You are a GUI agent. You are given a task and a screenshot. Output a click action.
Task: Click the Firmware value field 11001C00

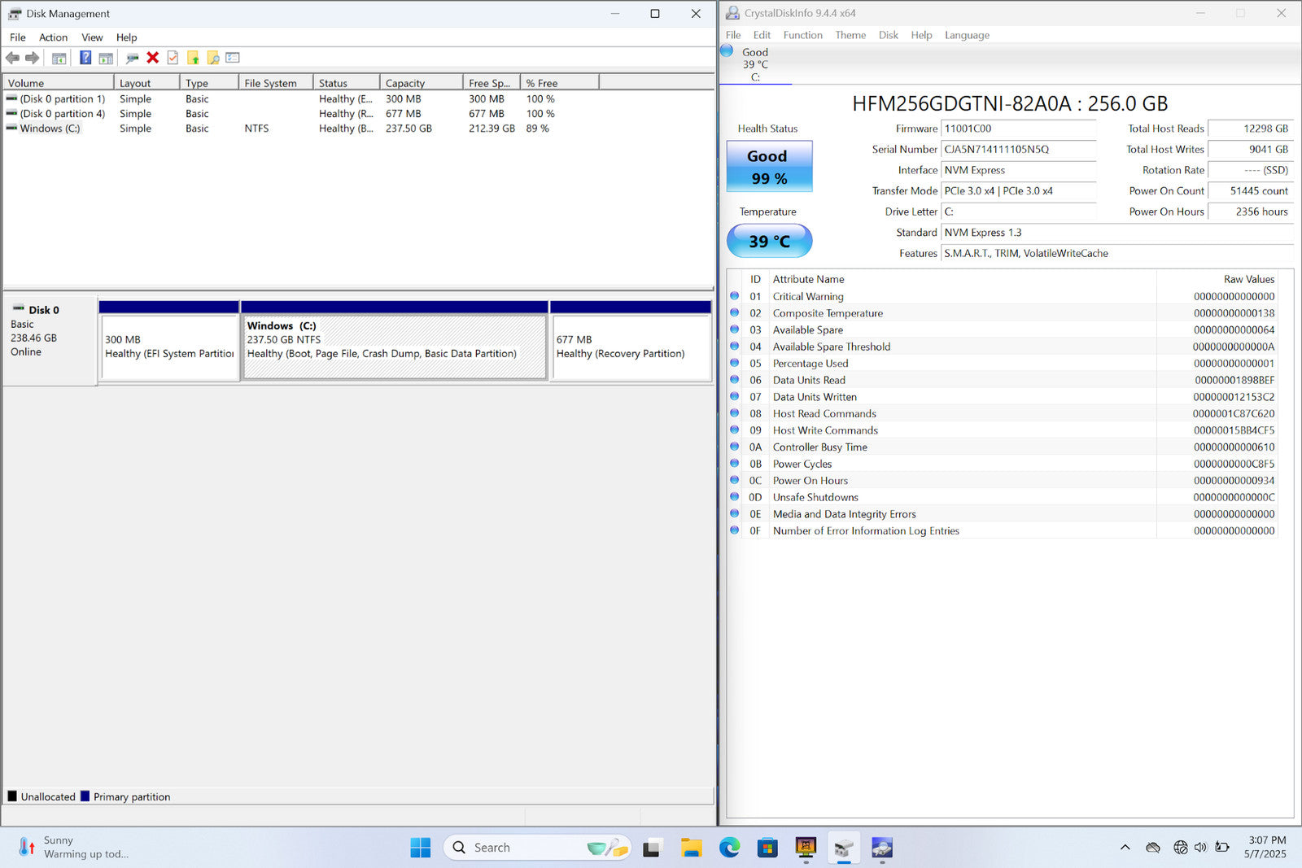(1019, 129)
